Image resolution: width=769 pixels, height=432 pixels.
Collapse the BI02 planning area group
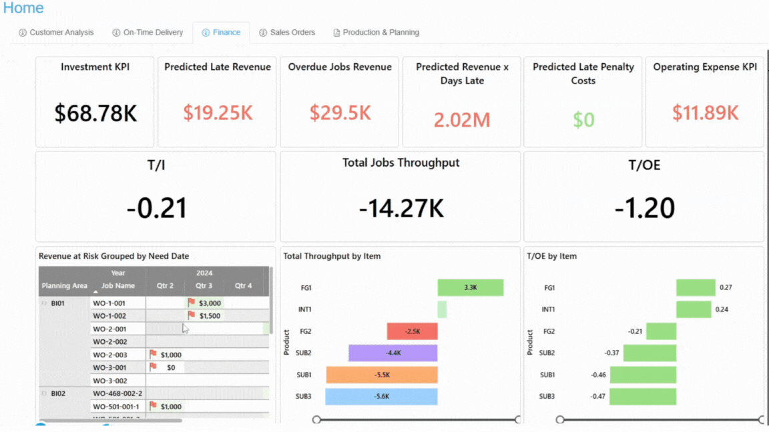coord(43,393)
